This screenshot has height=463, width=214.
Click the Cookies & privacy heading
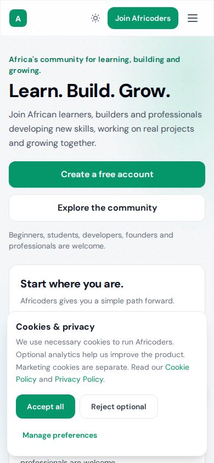tap(55, 327)
